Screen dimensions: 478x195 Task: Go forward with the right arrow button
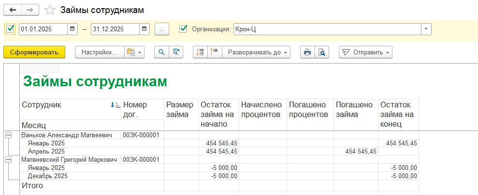(30, 10)
